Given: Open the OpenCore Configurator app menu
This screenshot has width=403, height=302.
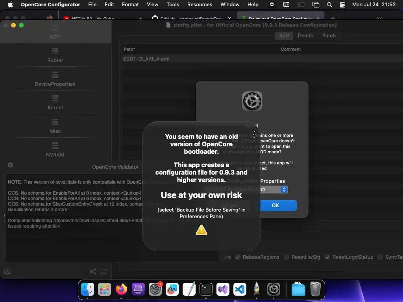Looking at the screenshot, I should coord(50,4).
